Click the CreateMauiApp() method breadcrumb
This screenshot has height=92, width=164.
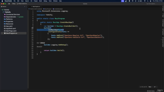[x=58, y=9]
